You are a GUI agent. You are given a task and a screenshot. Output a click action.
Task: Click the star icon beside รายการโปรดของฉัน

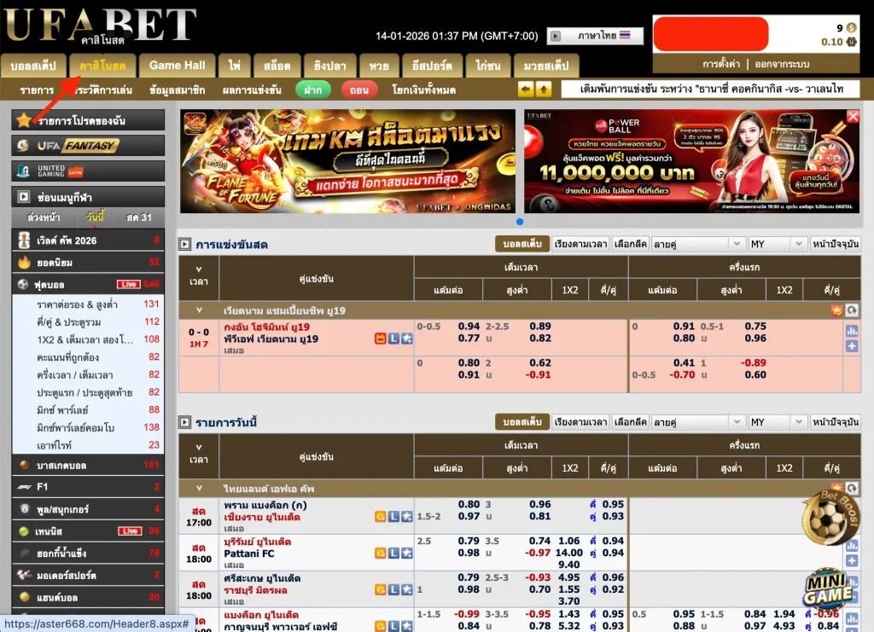24,120
